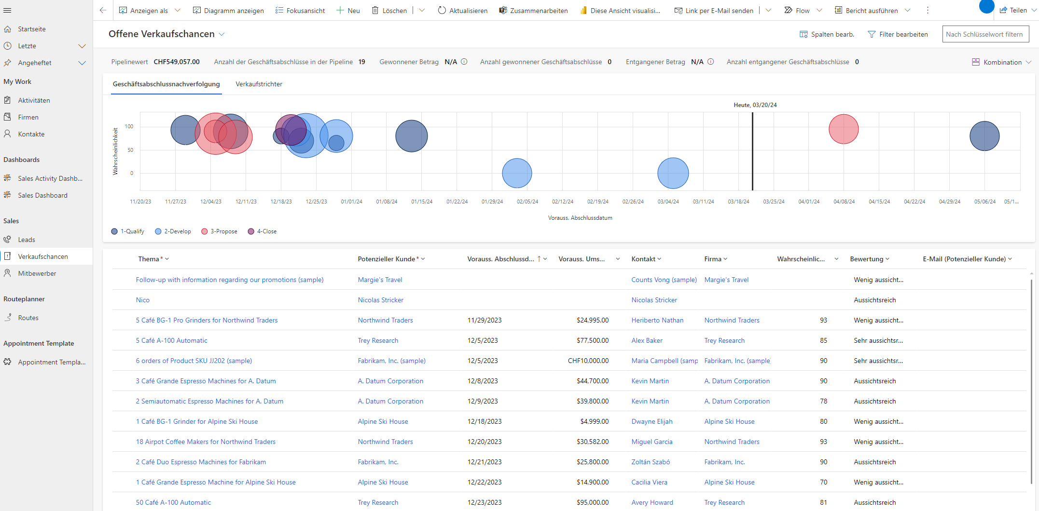Open Anzeigen als dropdown arrow
The width and height of the screenshot is (1039, 511).
(178, 10)
